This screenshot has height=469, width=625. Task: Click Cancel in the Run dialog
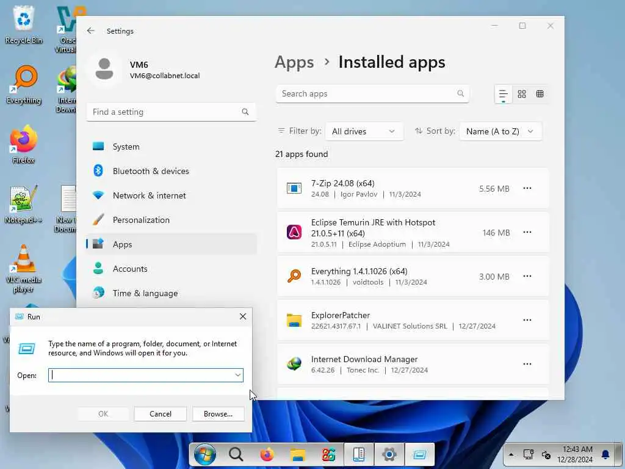click(161, 414)
